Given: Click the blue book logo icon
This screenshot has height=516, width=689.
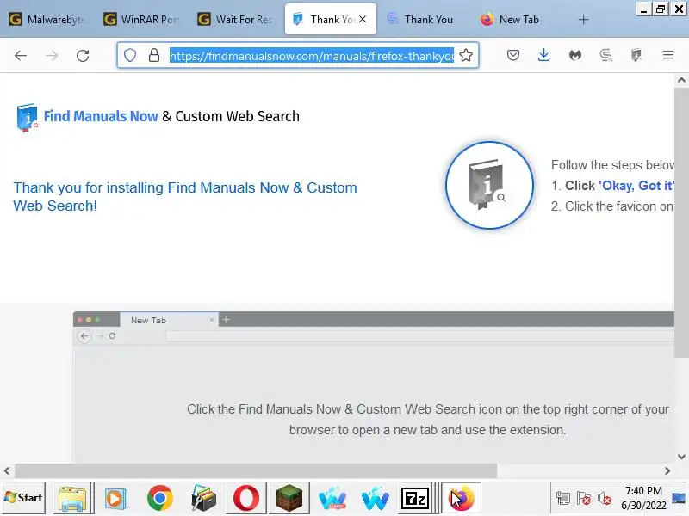Looking at the screenshot, I should pos(28,117).
